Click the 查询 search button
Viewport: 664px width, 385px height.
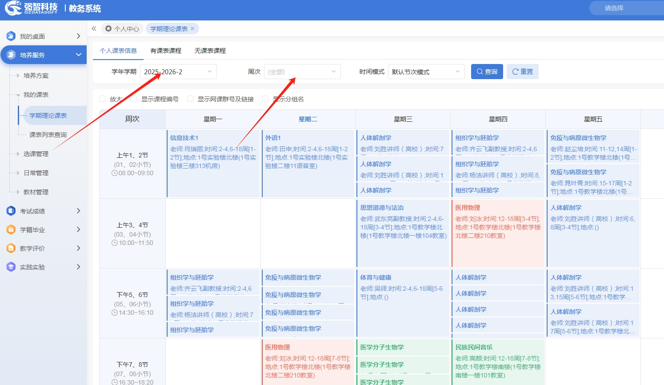[487, 72]
